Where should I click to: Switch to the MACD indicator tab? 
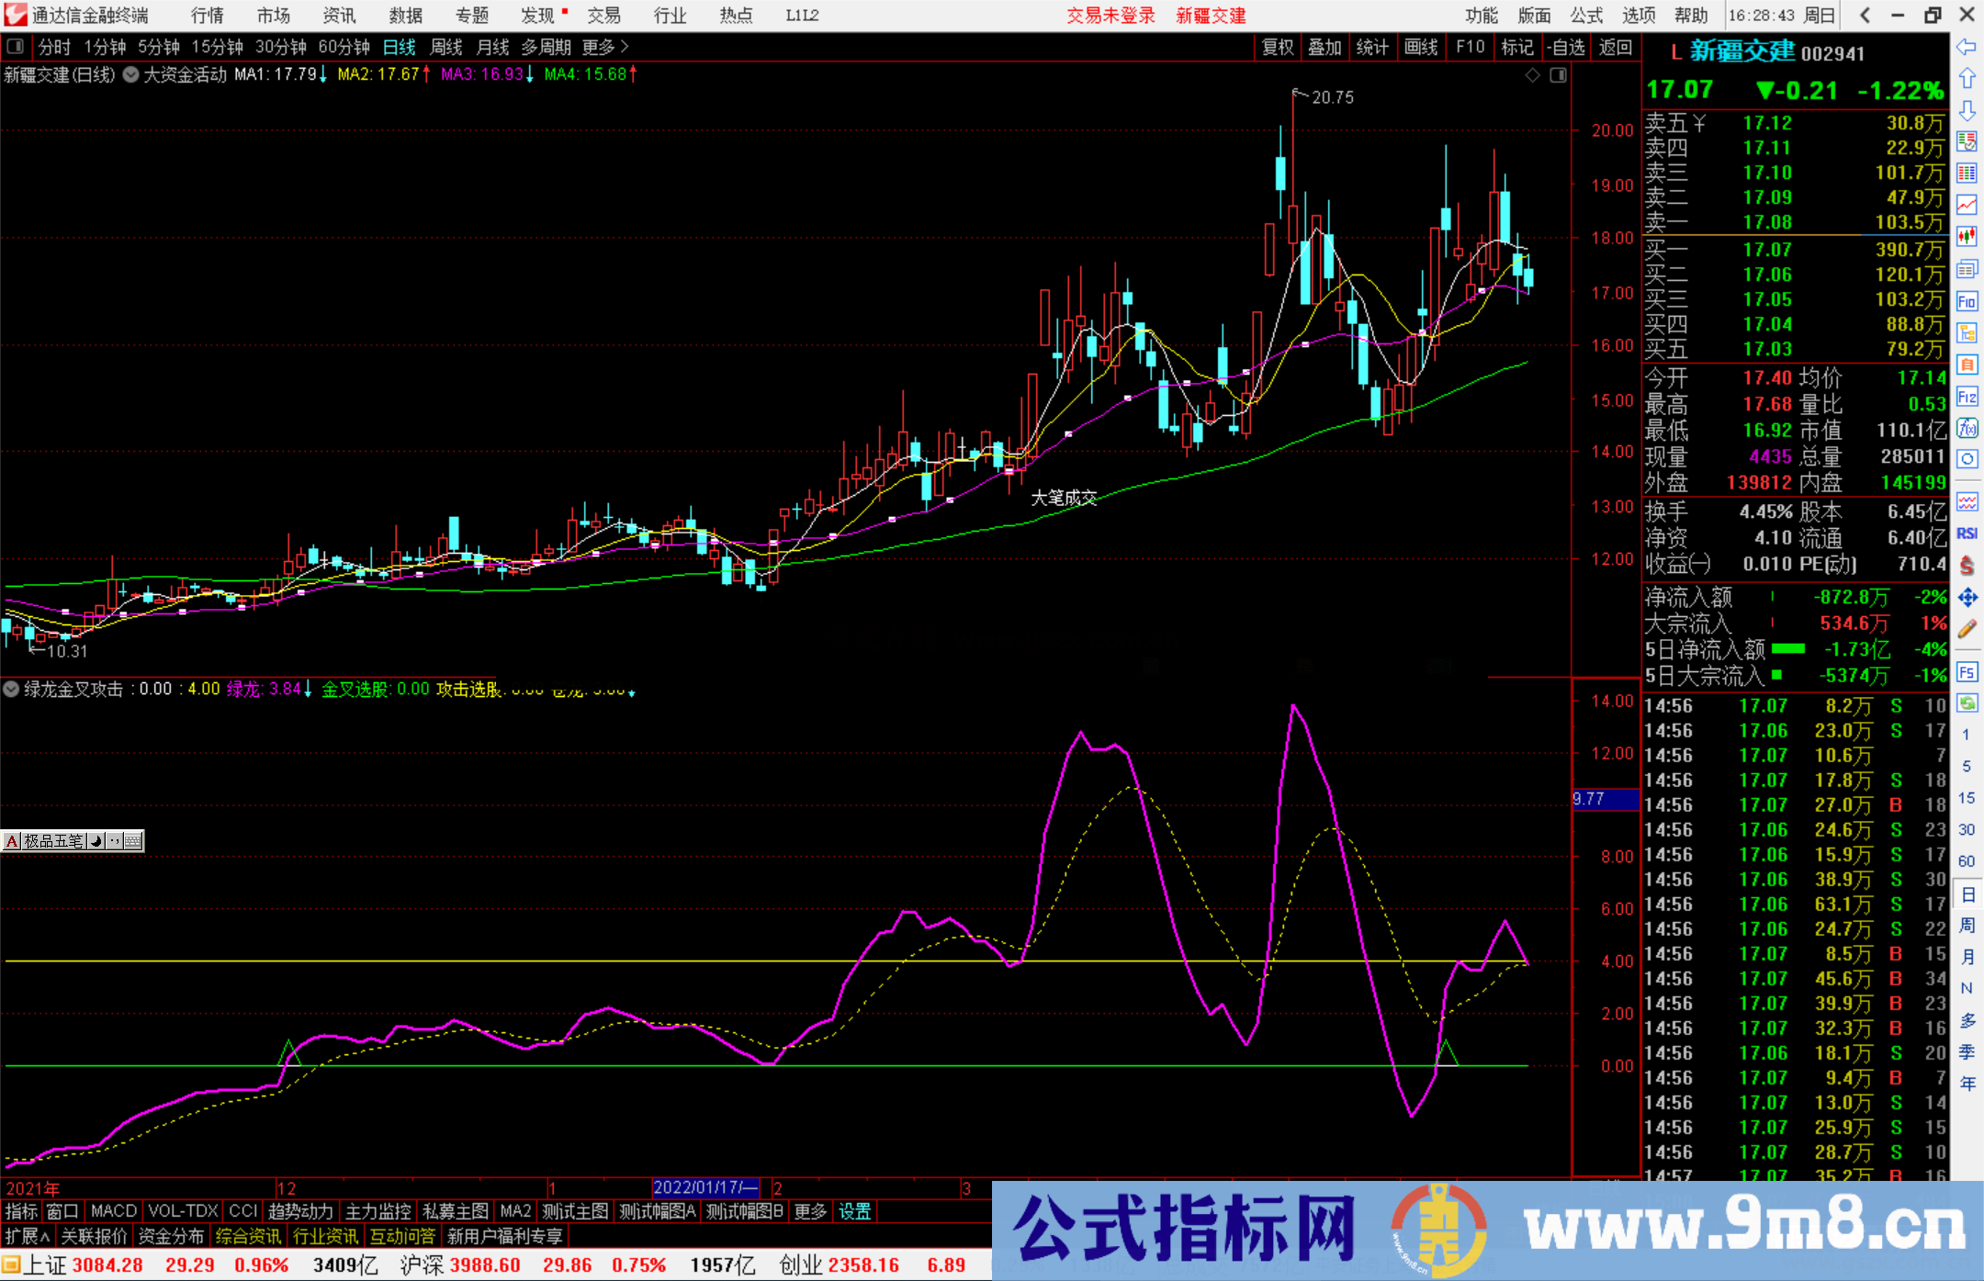pyautogui.click(x=113, y=1211)
